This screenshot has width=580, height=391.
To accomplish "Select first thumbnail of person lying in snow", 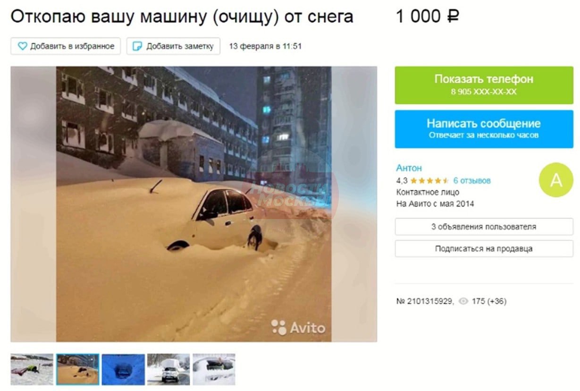I will click(32, 369).
